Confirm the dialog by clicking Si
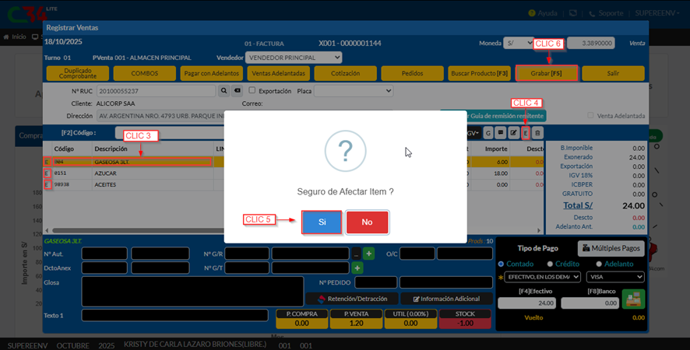Viewport: 690px width, 350px height. point(322,222)
